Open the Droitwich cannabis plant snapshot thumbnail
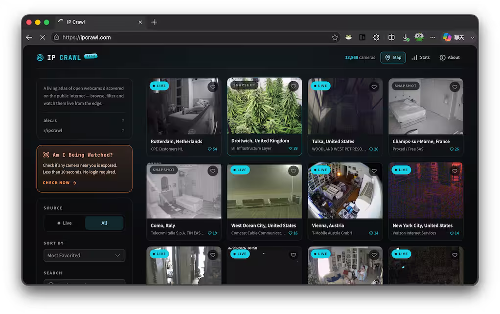This screenshot has height=314, width=500. (x=264, y=106)
